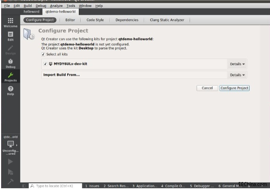Switch to the helleword project tab
The width and height of the screenshot is (270, 189).
click(31, 12)
